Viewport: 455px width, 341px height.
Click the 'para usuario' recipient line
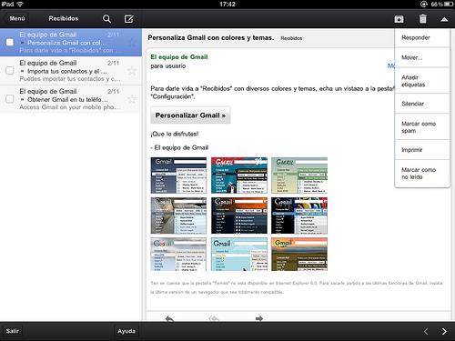coord(168,66)
